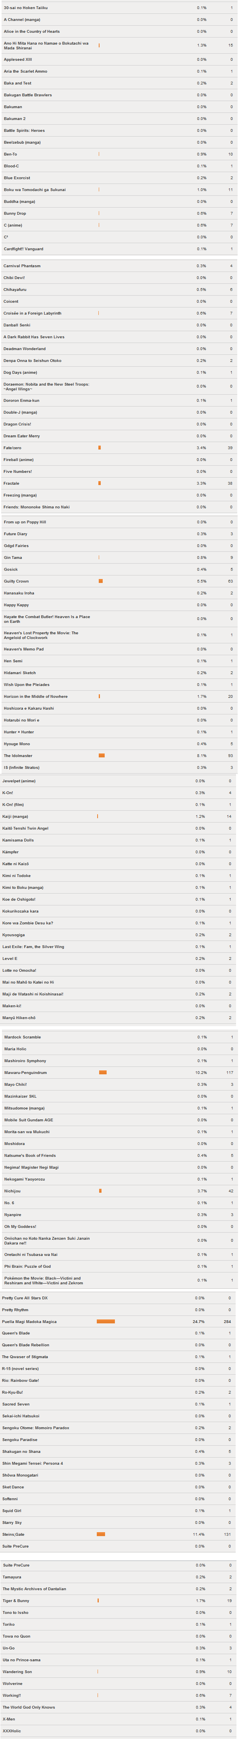Select the Mawaru-Penguindrum title

(26, 1072)
